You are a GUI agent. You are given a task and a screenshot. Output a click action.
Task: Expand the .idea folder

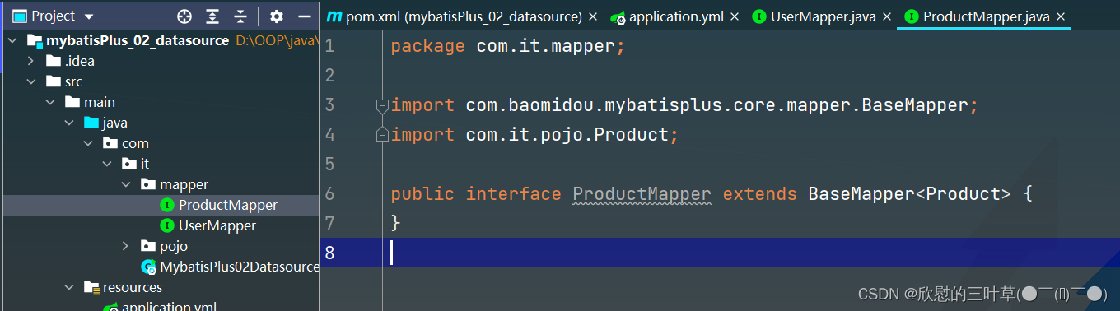[x=30, y=61]
